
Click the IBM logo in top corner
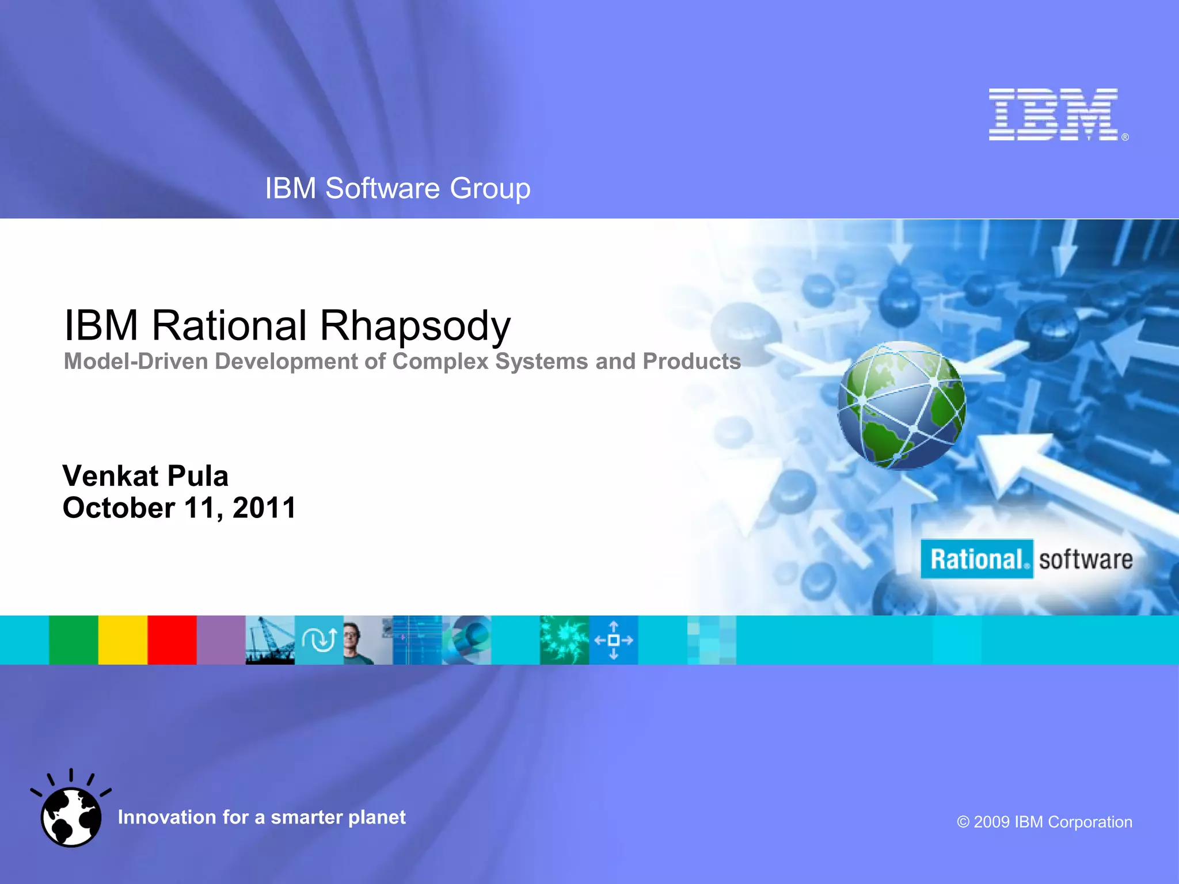[1054, 115]
